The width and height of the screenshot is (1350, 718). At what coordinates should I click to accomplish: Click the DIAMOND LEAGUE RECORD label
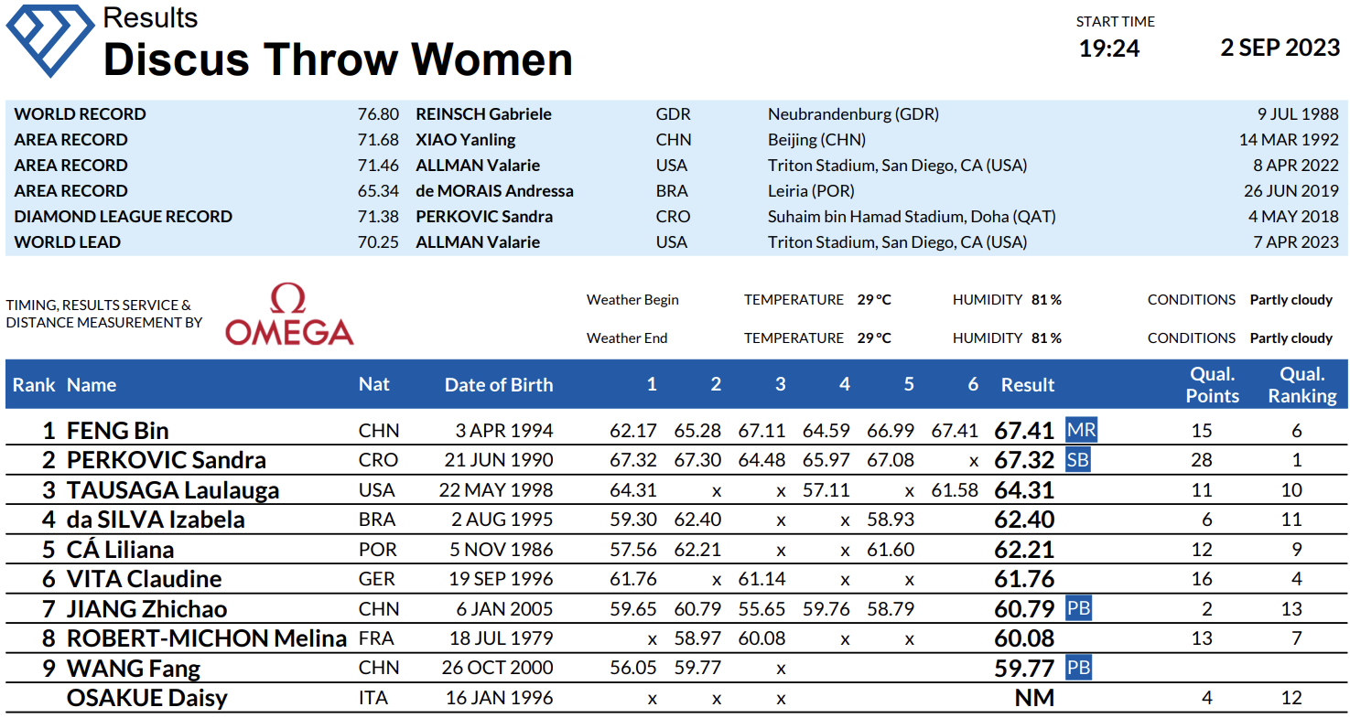124,217
